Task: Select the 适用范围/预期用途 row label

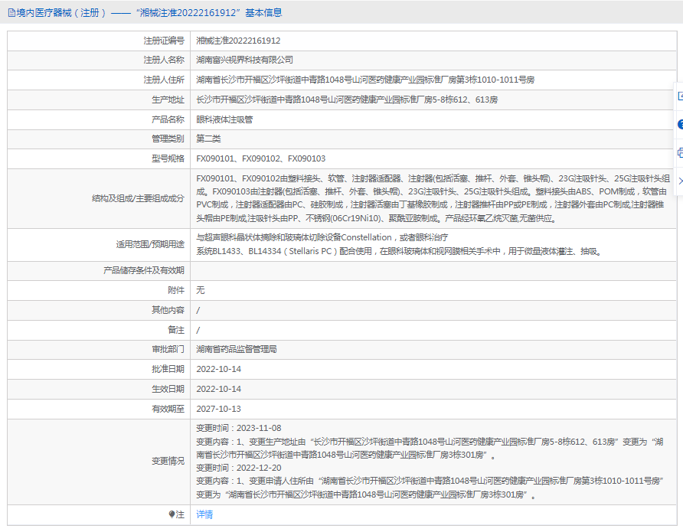Action: 150,245
